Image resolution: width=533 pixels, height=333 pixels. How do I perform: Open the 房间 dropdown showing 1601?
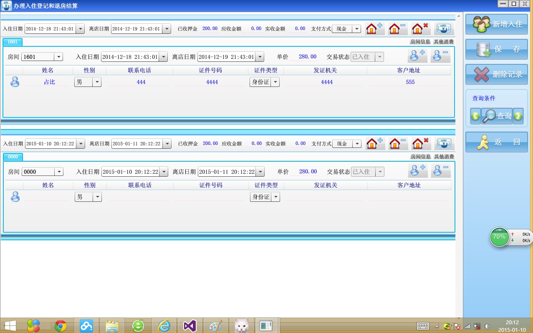point(58,57)
